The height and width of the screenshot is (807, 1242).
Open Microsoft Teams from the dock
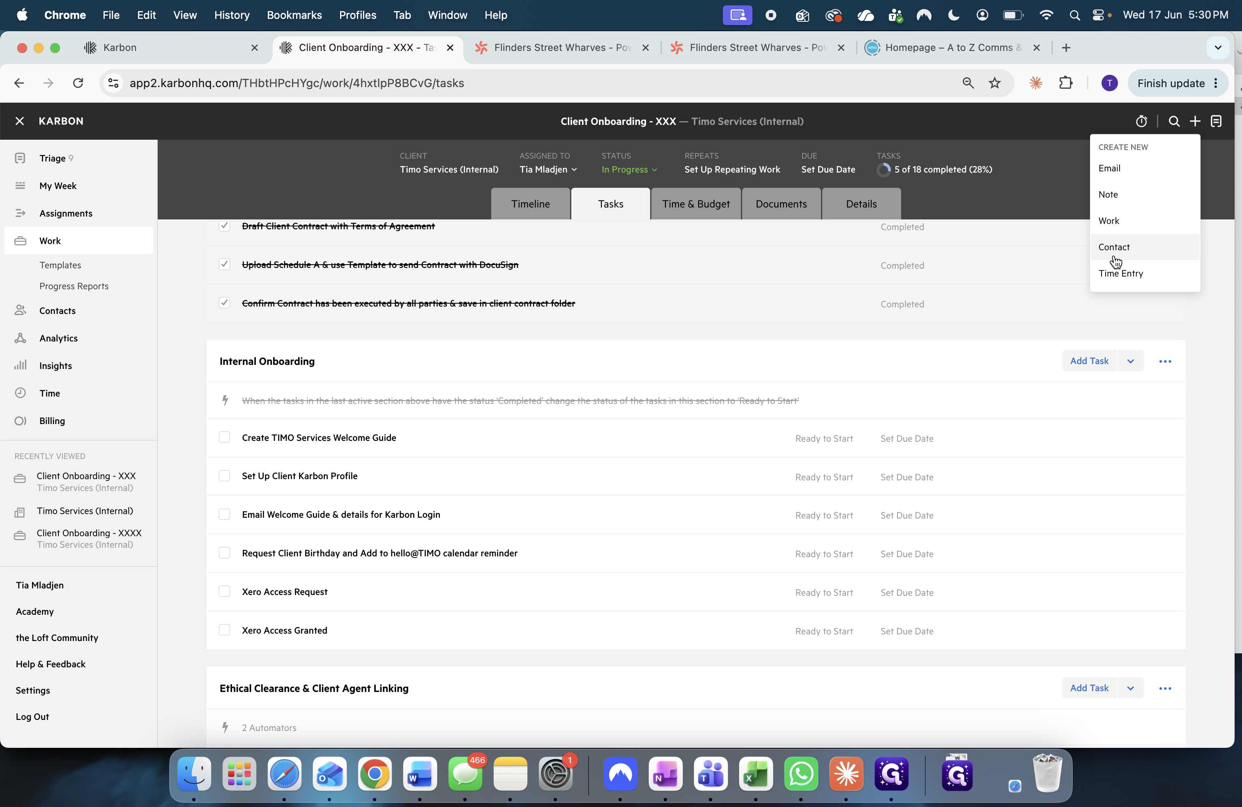point(711,774)
